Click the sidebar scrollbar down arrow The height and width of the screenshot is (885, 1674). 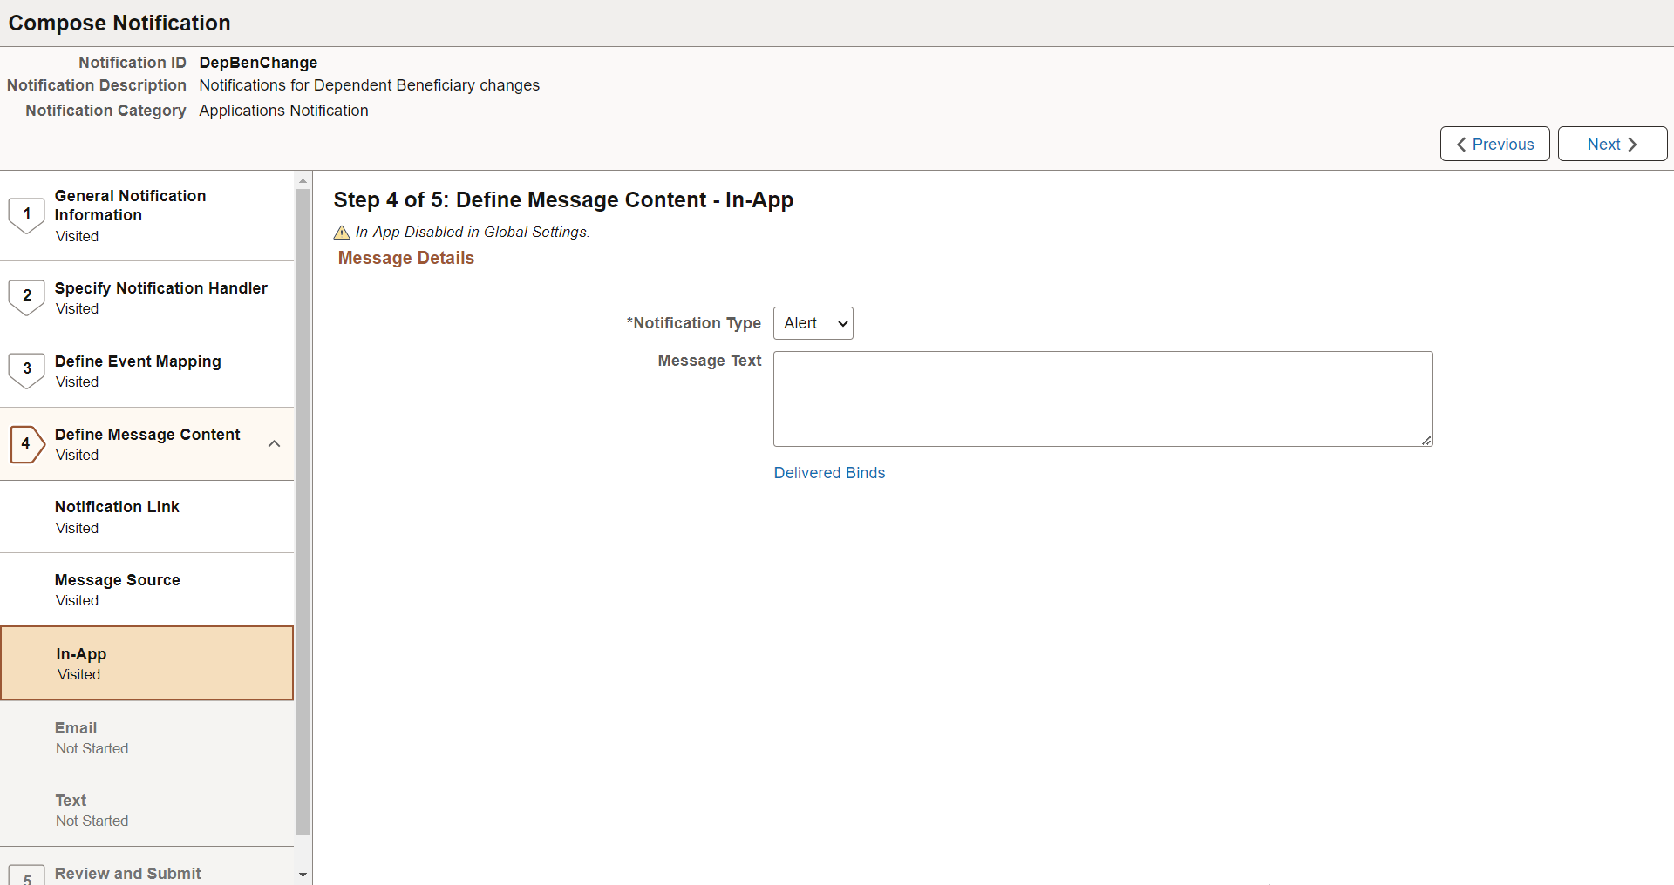point(303,875)
